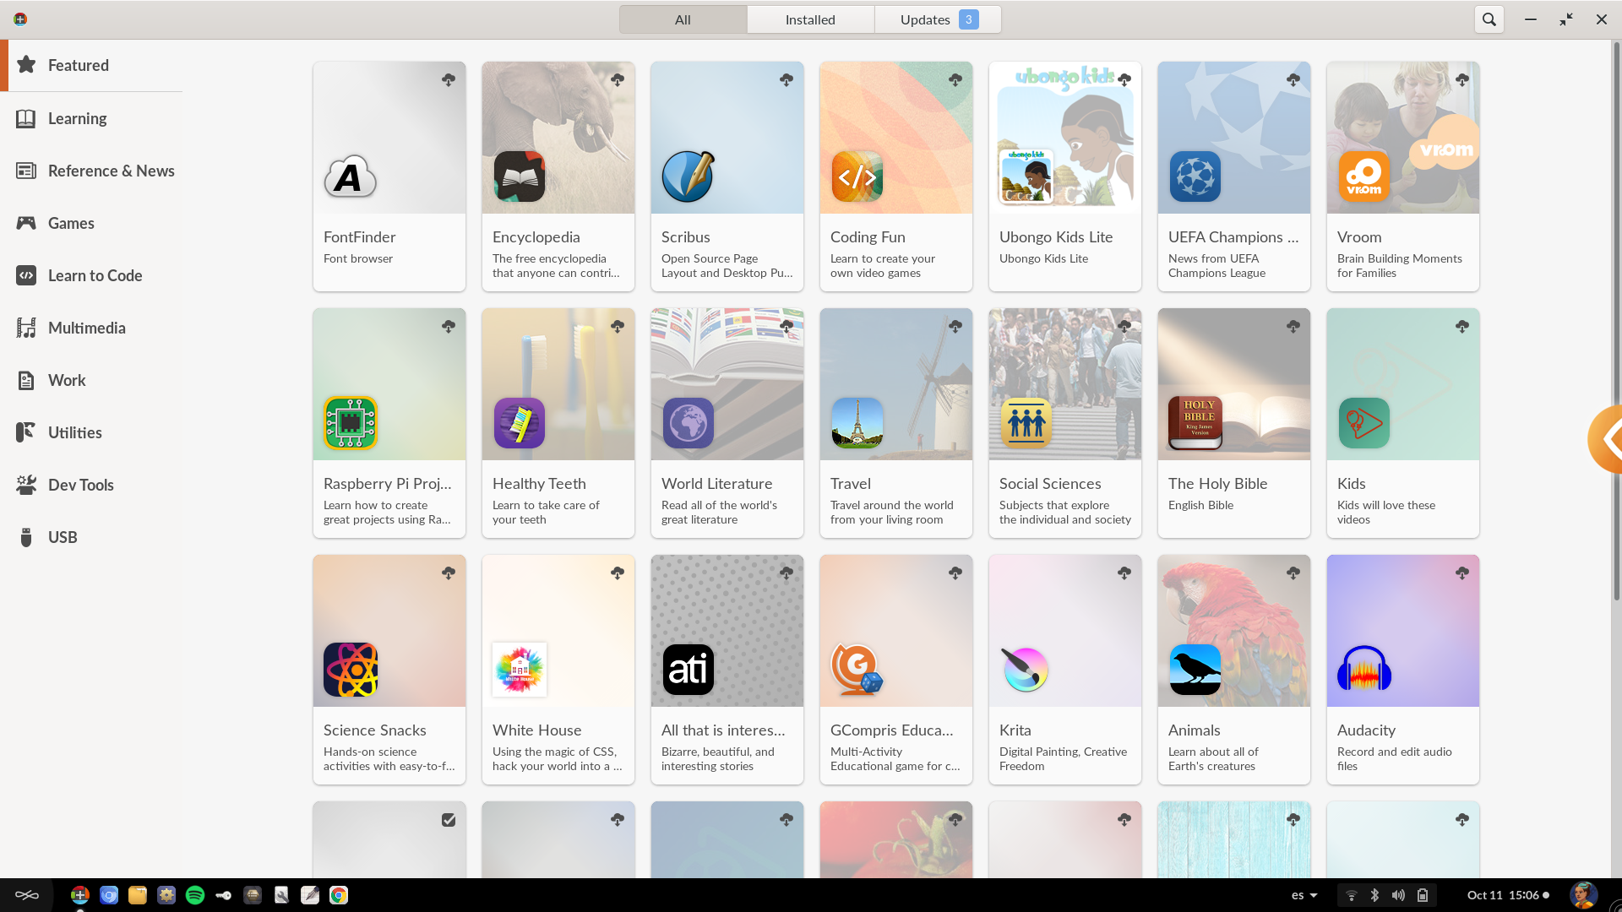Open the White House app icon
This screenshot has height=912, width=1622.
coord(520,670)
